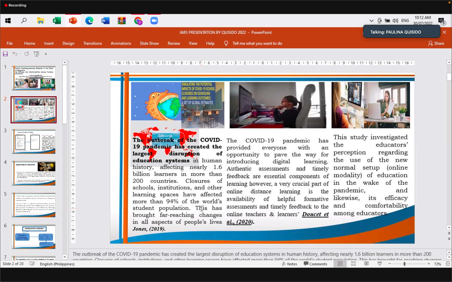Fit slide to current window
Image resolution: width=452 pixels, height=282 pixels.
448,264
